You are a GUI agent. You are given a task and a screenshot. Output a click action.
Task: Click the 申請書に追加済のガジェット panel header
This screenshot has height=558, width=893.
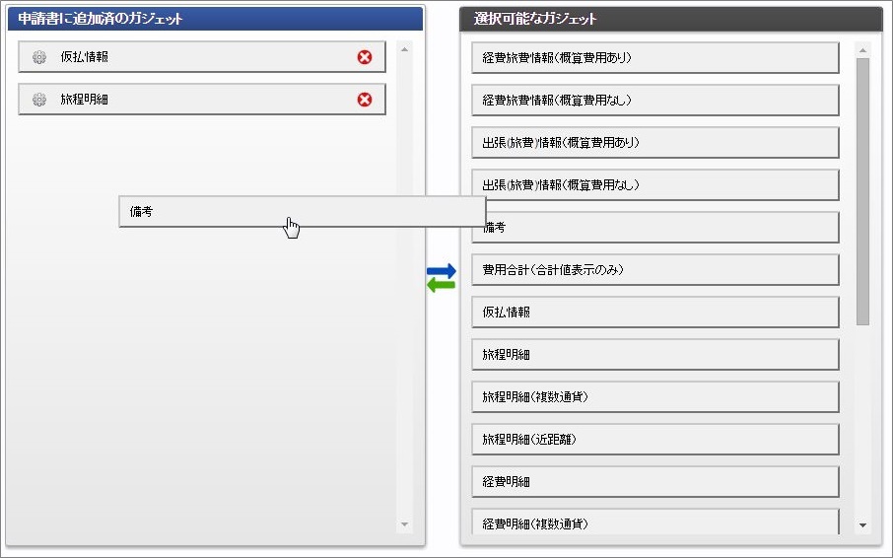[215, 19]
